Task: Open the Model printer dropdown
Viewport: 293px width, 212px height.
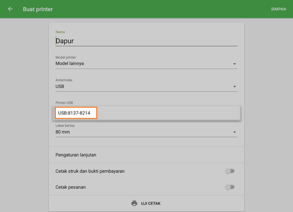Action: coord(146,64)
